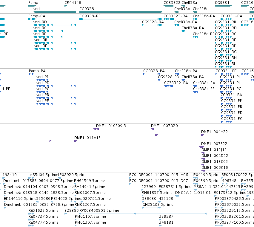
Task: Select the CheB38a gene label
Action: click(189, 3)
